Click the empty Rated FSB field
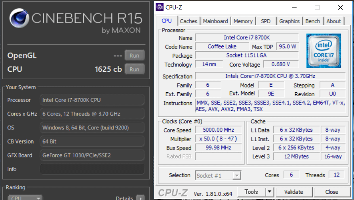This screenshot has height=200, width=354. (x=218, y=156)
